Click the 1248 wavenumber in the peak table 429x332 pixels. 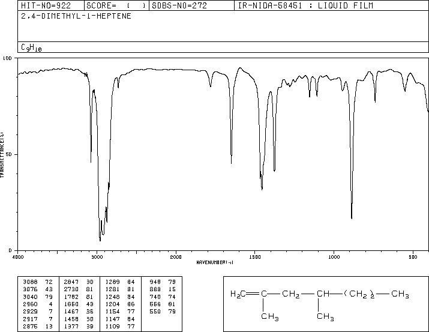(112, 297)
